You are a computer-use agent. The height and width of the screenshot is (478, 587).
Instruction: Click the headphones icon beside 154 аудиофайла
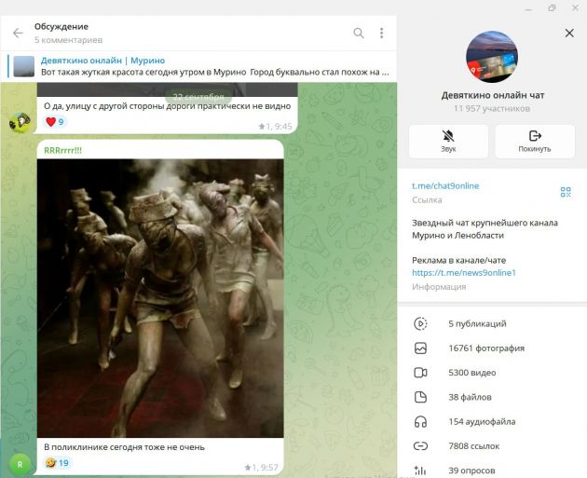[x=420, y=422]
